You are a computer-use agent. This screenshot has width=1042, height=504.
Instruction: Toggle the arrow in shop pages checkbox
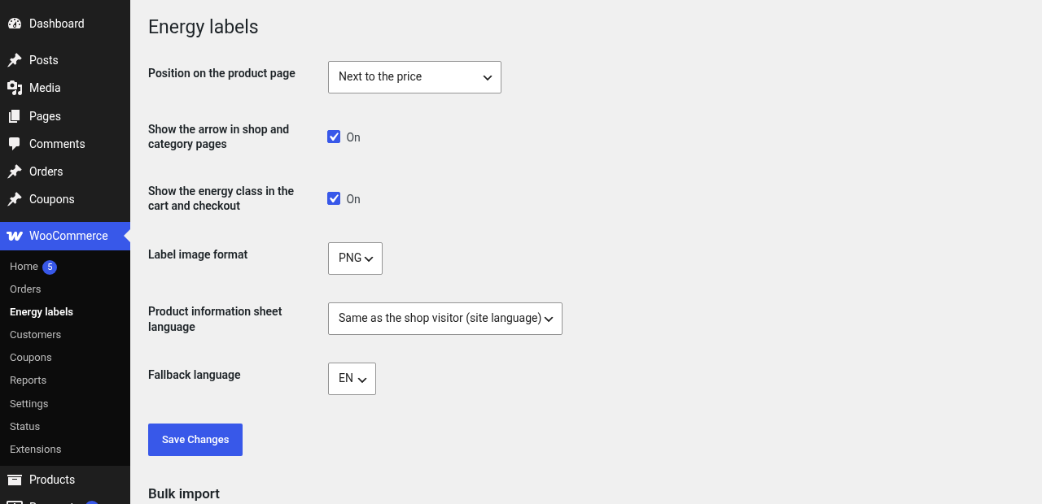[x=334, y=137]
